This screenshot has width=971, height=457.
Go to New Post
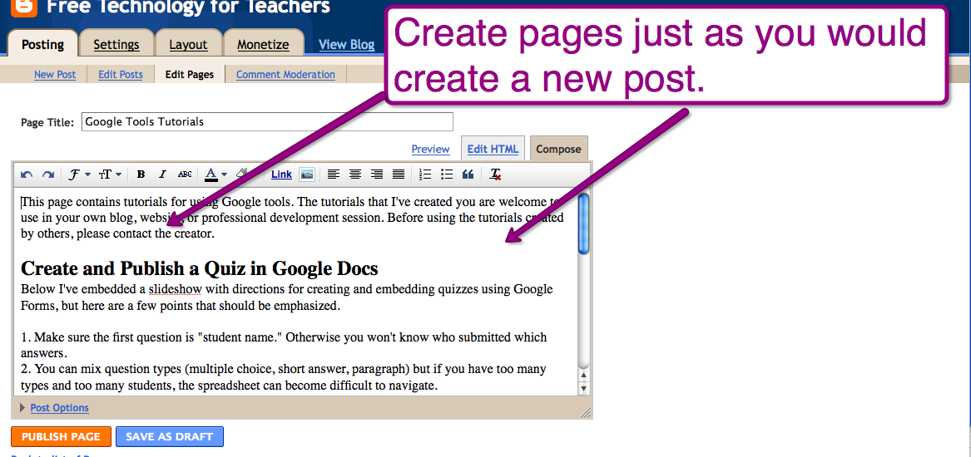(55, 74)
